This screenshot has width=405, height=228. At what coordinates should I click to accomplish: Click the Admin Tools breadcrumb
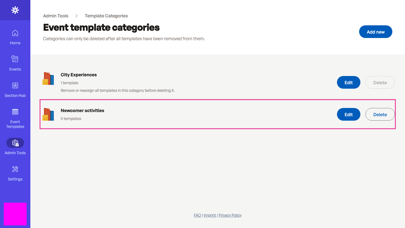coord(56,16)
